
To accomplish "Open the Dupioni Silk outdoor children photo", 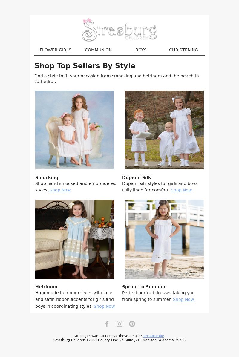I will tap(164, 130).
